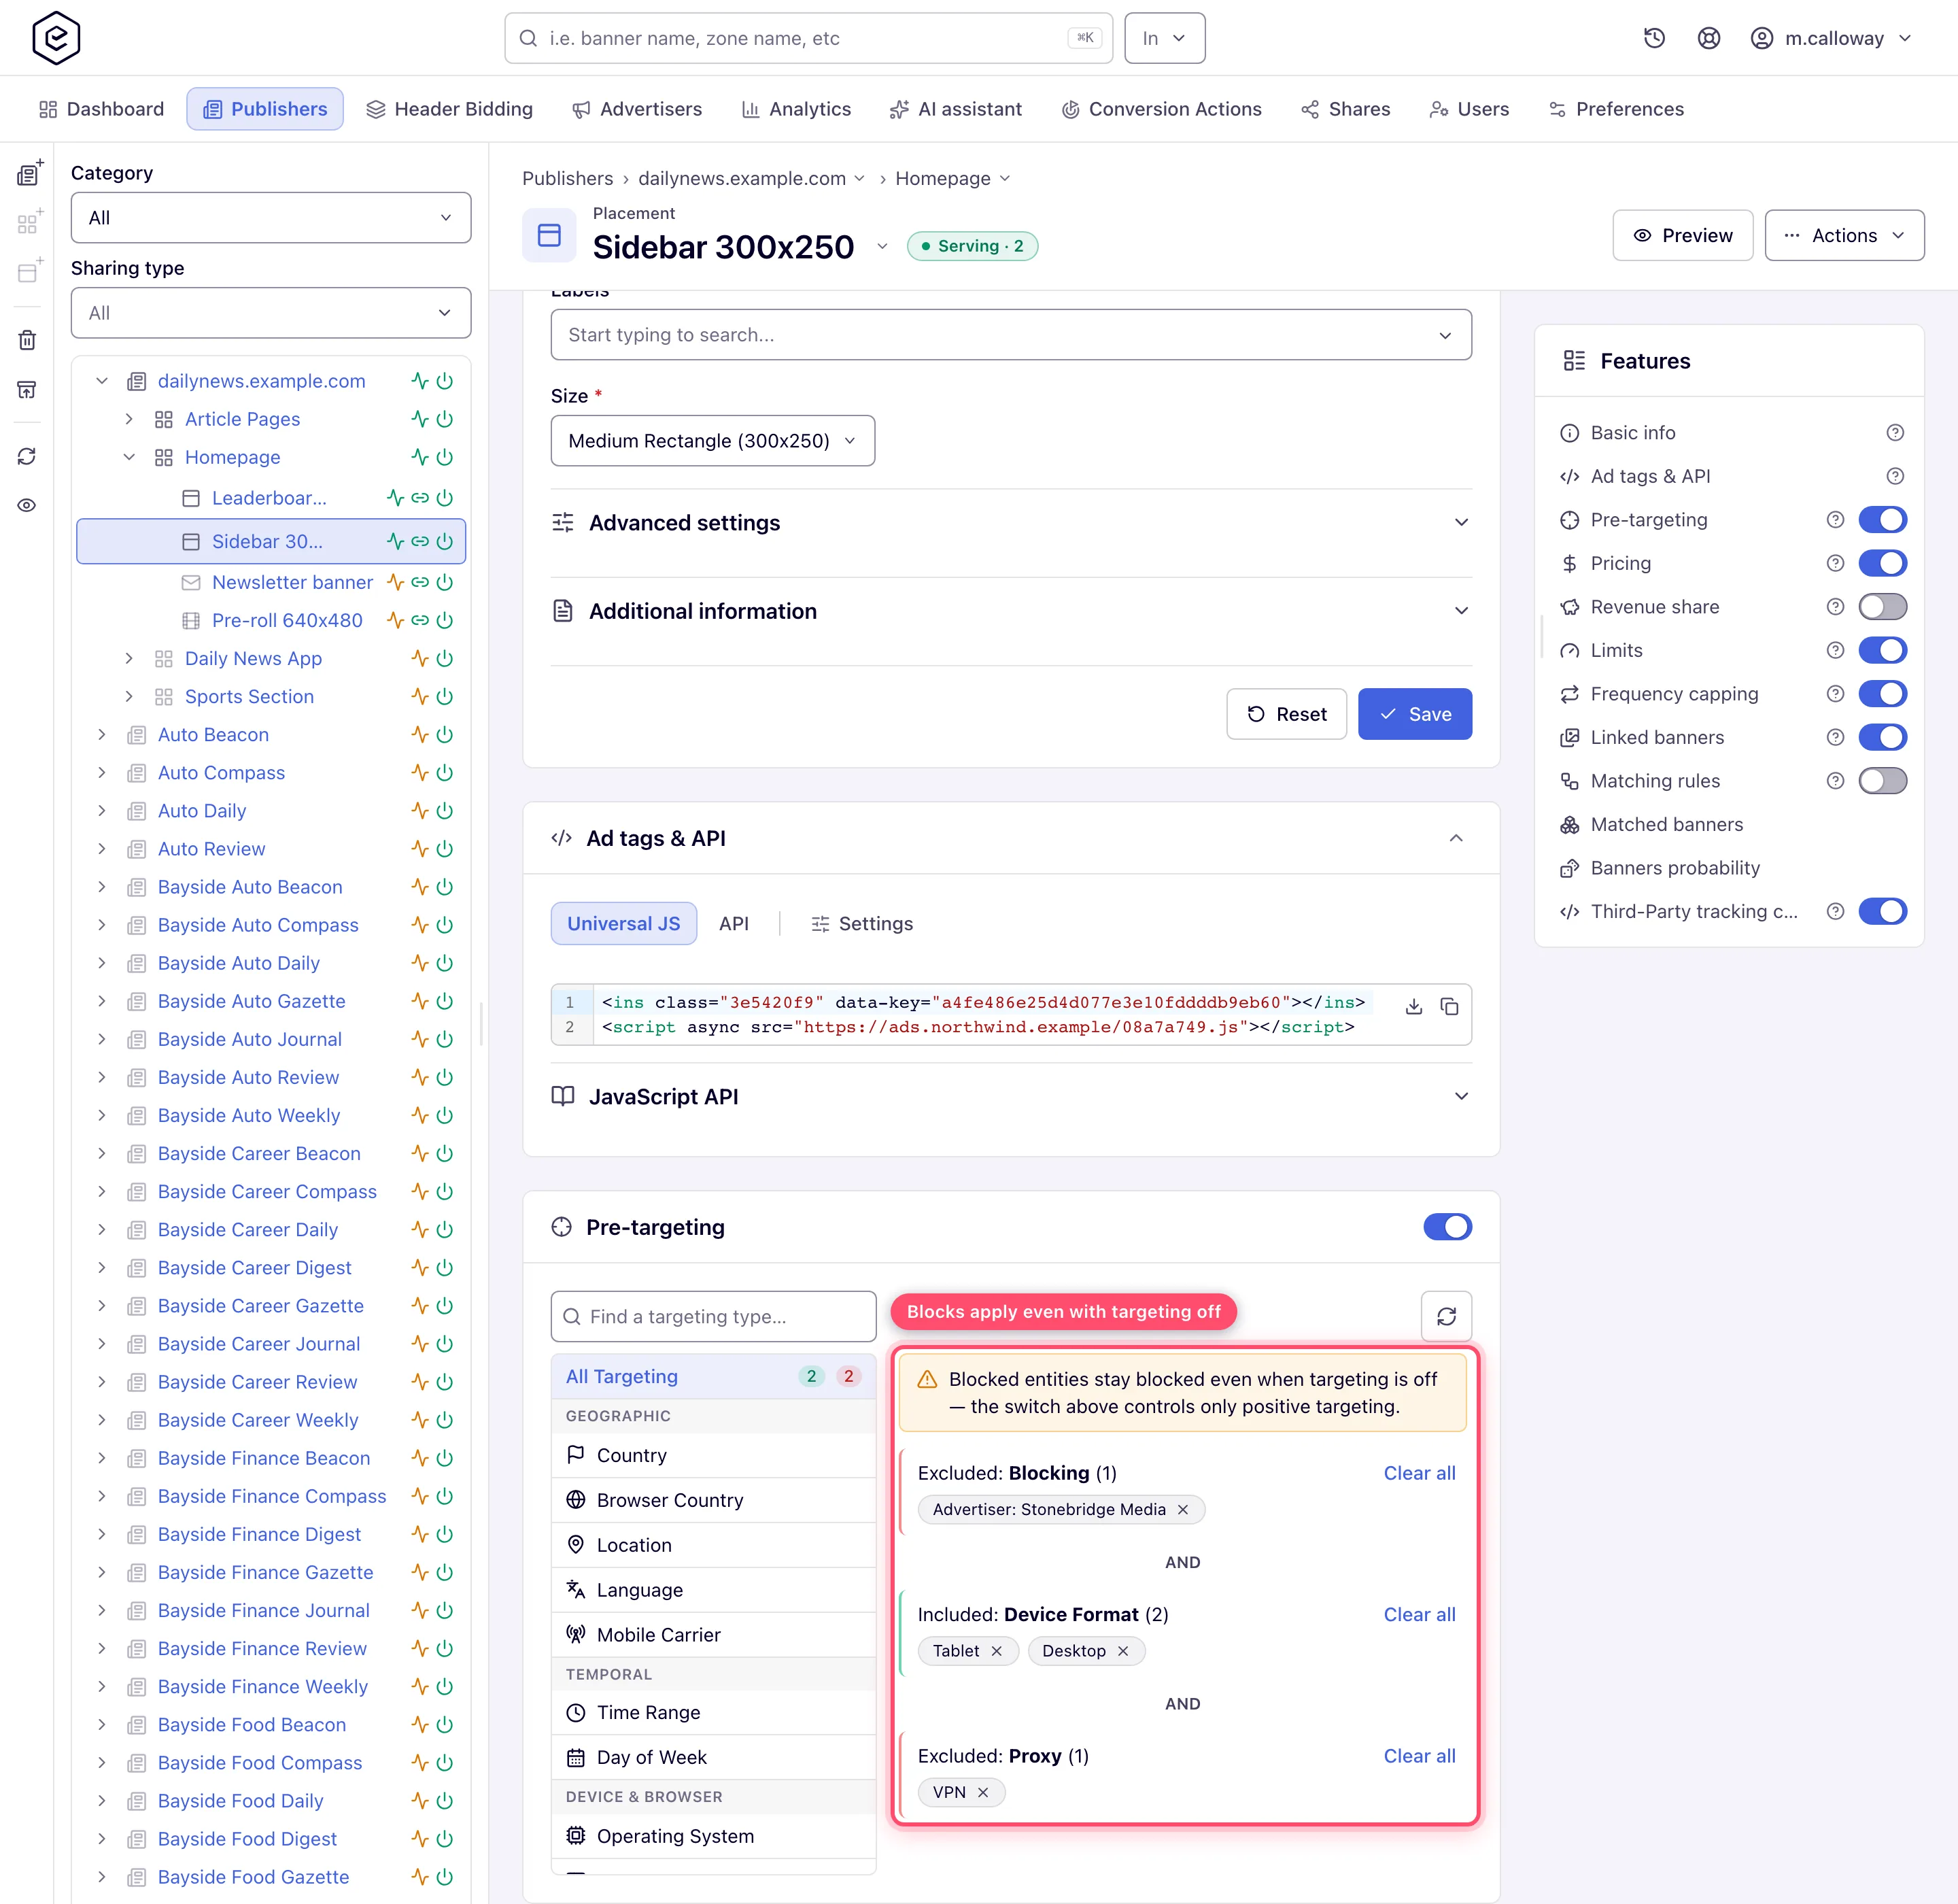Screen dimensions: 1958x1904
Task: Expand Article Pages tree node
Action: point(129,419)
